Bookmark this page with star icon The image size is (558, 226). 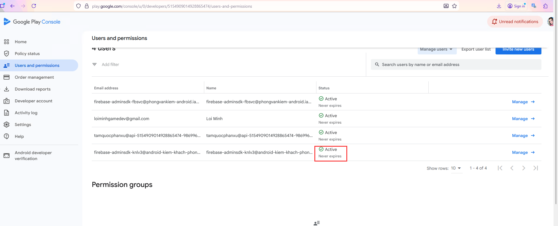(454, 6)
